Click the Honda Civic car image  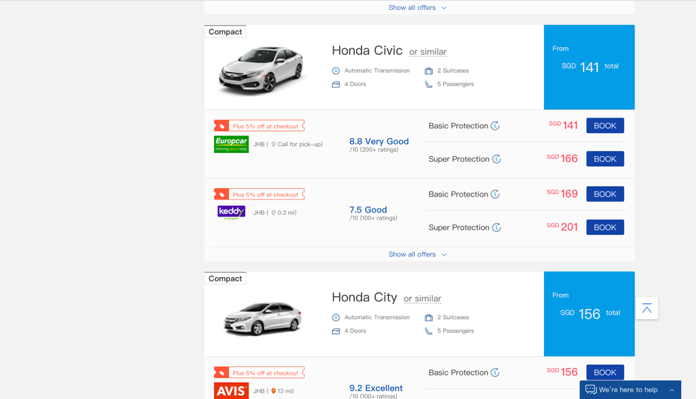click(x=262, y=70)
